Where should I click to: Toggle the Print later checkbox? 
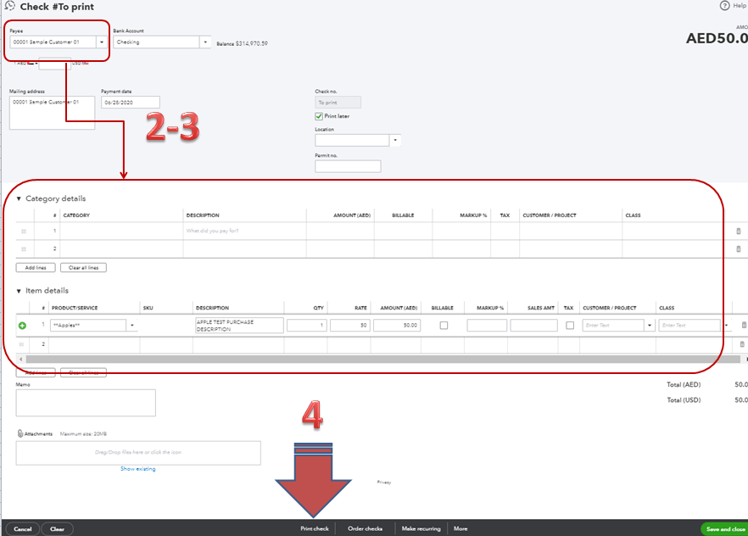[319, 116]
